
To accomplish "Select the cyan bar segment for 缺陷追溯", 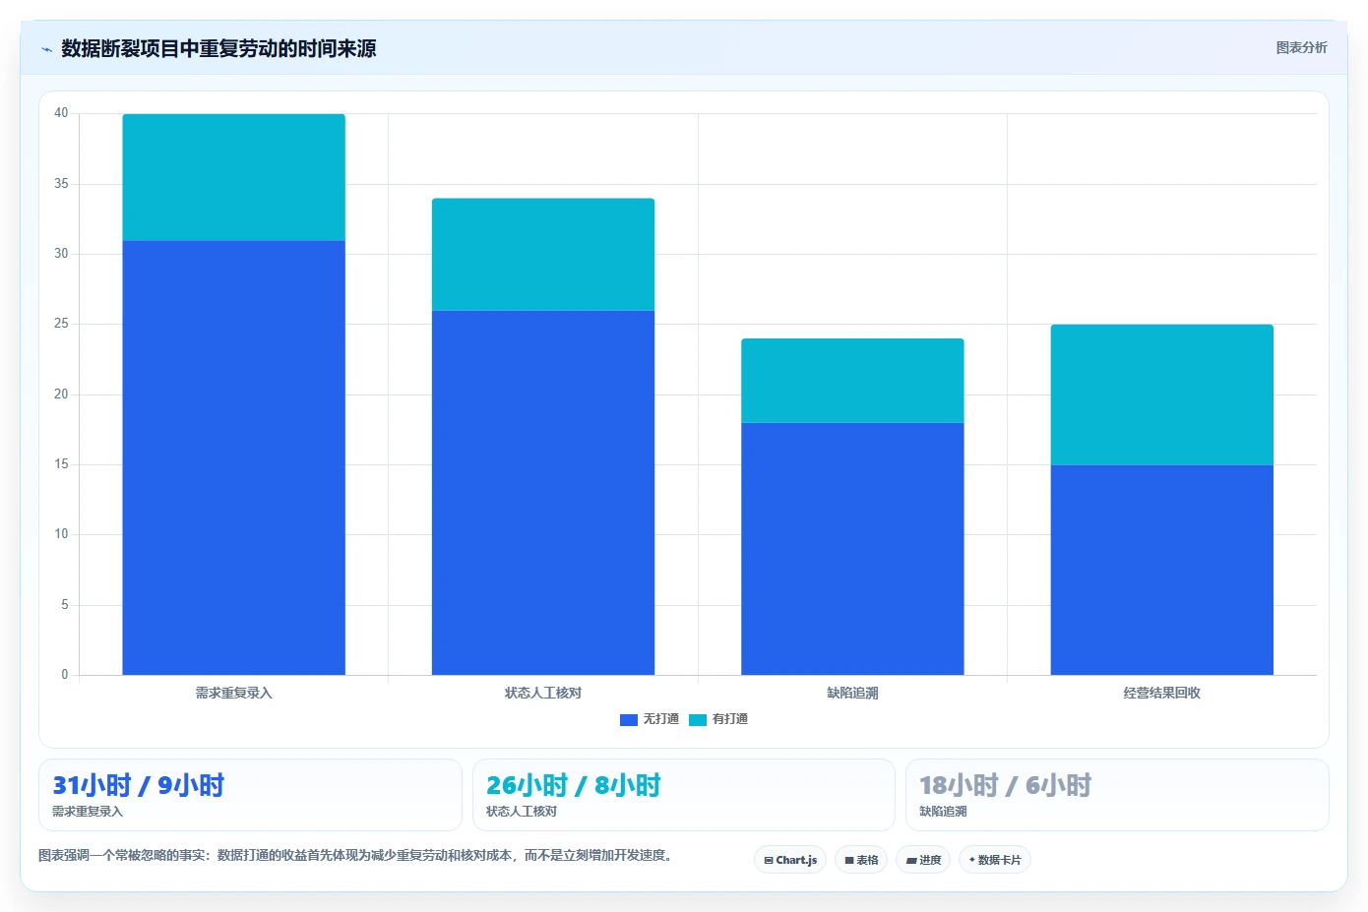I will click(x=852, y=381).
